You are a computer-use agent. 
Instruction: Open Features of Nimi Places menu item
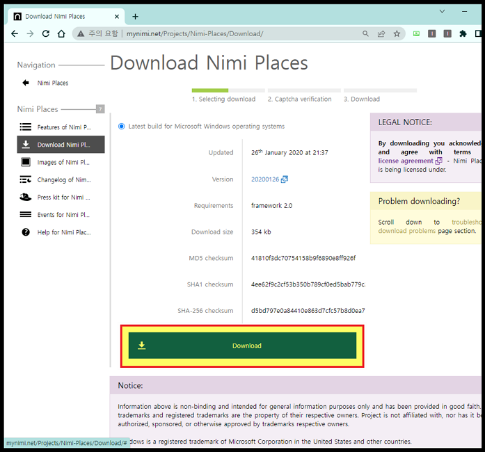[61, 127]
